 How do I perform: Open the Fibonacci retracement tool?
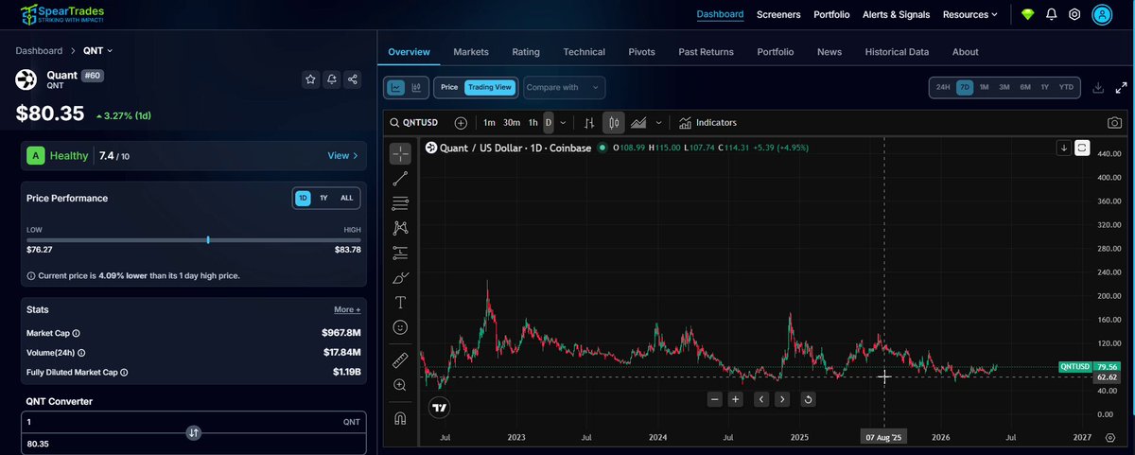pos(400,202)
